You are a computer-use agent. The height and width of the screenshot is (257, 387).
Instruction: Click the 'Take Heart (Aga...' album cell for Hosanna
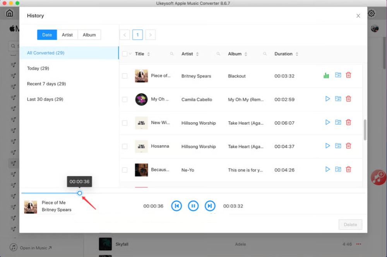(x=246, y=147)
